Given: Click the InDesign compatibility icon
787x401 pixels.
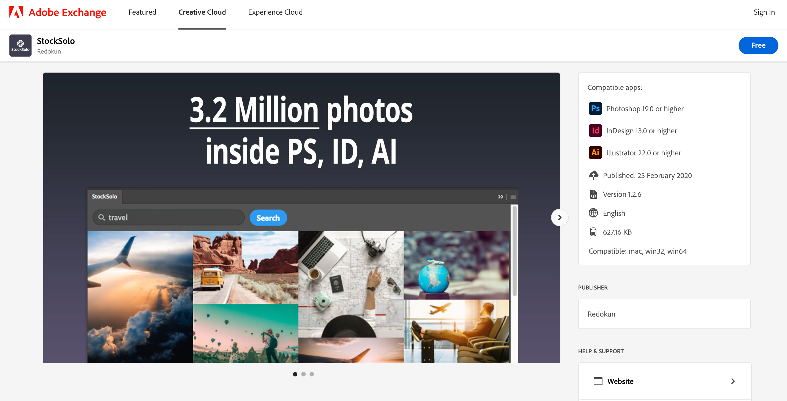Looking at the screenshot, I should [x=594, y=131].
